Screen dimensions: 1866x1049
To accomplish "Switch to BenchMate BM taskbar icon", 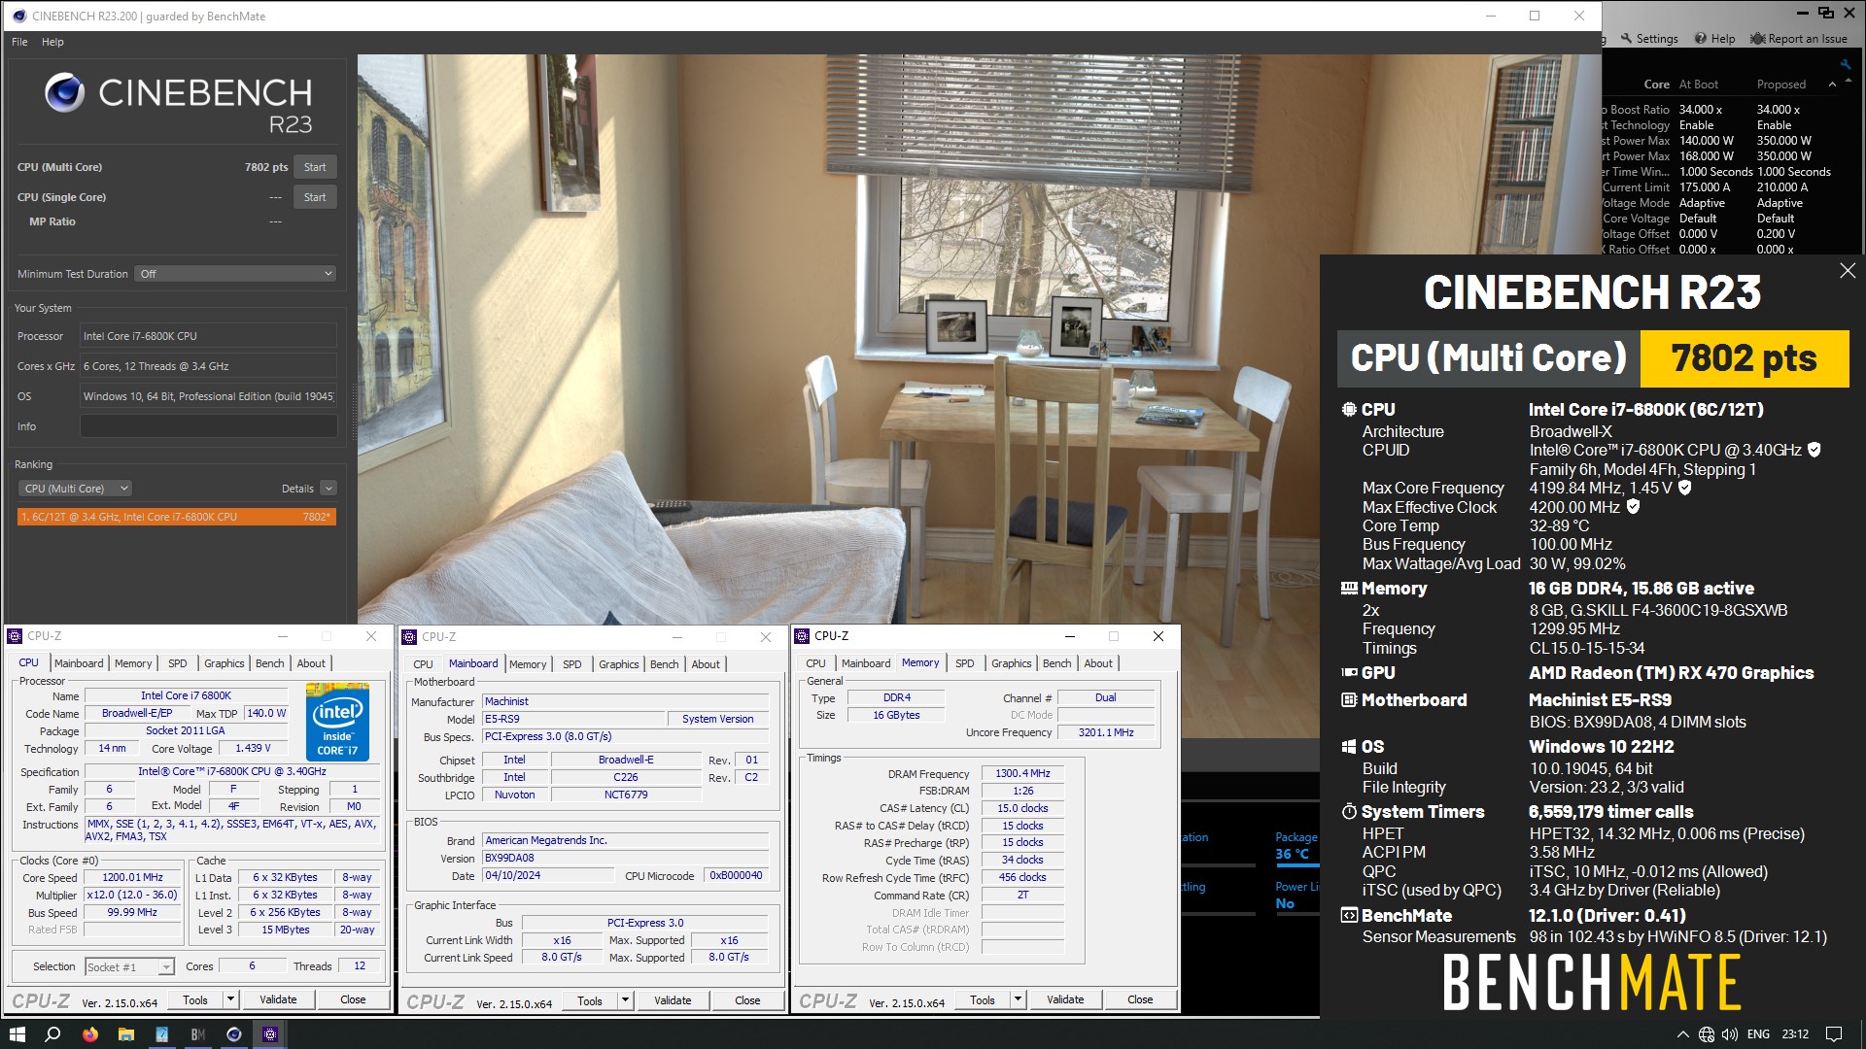I will 198,1034.
